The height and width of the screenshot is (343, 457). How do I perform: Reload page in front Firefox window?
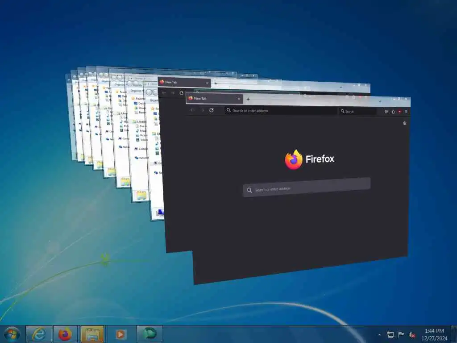point(211,110)
